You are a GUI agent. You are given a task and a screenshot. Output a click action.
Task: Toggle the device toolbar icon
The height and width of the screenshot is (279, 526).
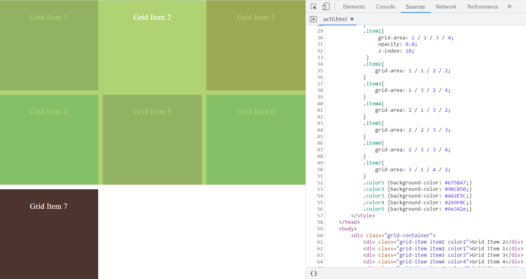click(326, 7)
